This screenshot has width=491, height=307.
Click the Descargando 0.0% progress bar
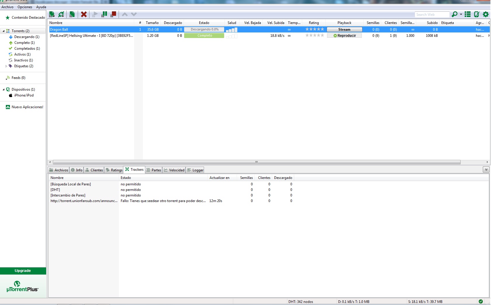204,30
